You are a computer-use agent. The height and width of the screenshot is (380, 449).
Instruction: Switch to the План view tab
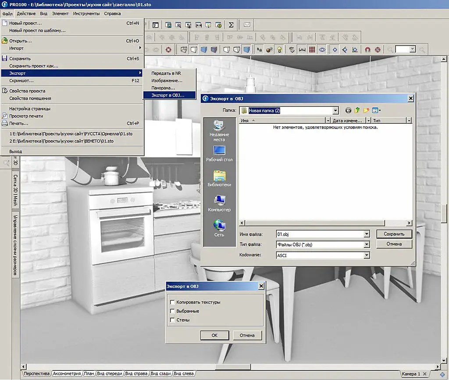(x=89, y=374)
